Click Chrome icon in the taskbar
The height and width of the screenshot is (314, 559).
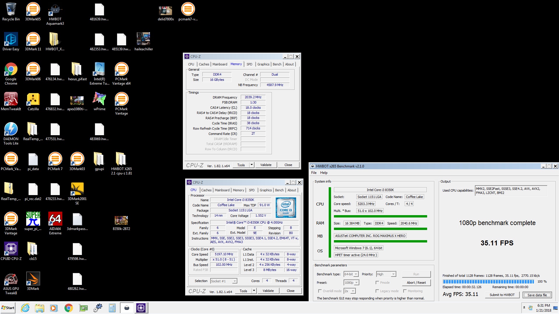pos(69,308)
